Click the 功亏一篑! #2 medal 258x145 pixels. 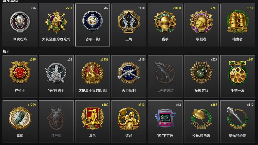click(93, 25)
